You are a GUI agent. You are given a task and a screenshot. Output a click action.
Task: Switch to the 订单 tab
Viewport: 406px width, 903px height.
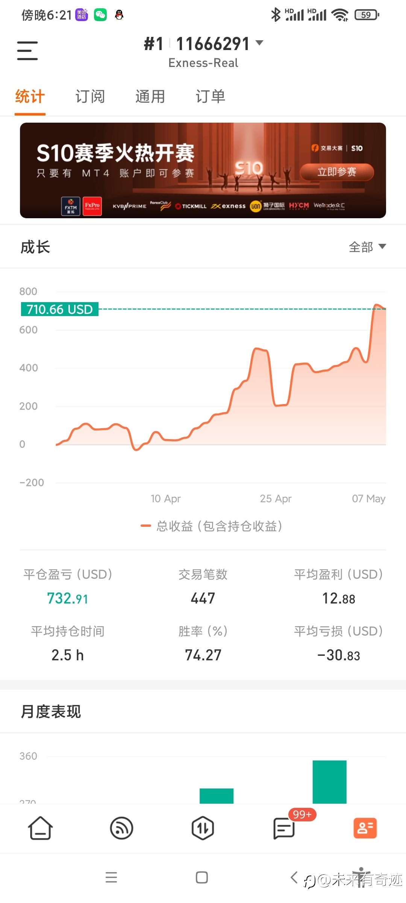tap(211, 97)
